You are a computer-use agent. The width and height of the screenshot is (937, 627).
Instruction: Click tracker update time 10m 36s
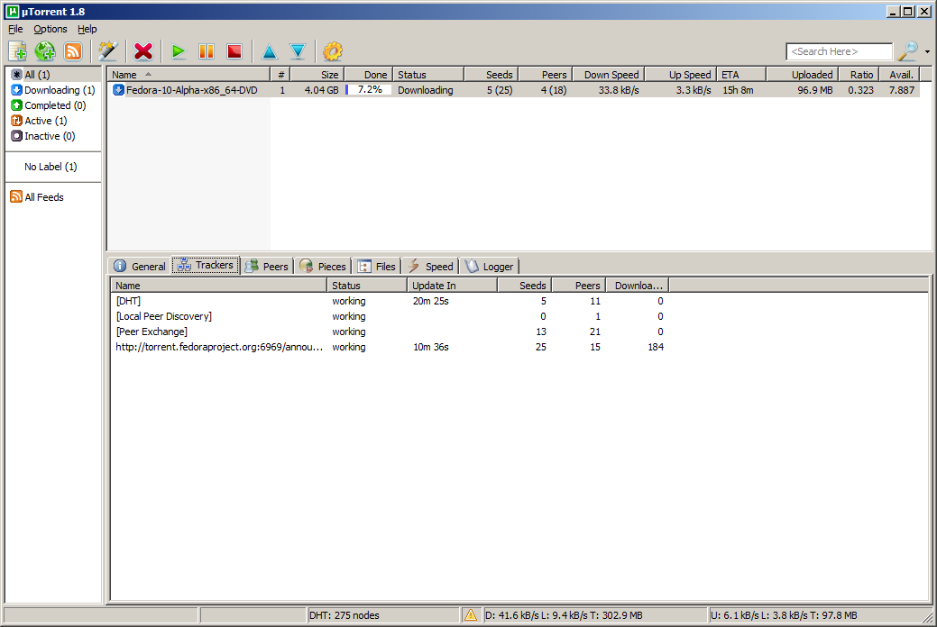click(x=431, y=347)
